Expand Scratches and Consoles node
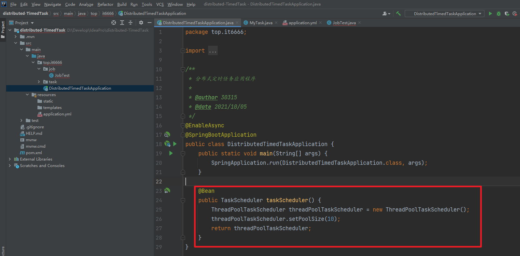This screenshot has width=520, height=256. click(x=10, y=165)
